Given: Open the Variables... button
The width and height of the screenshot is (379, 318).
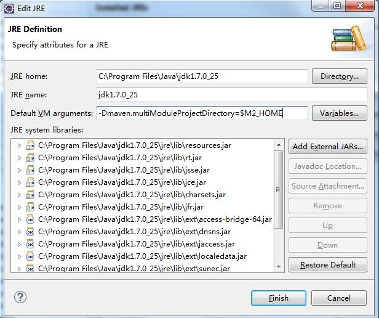Looking at the screenshot, I should click(340, 113).
